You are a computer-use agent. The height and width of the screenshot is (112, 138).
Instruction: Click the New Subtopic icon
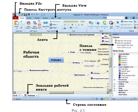tap(35, 23)
